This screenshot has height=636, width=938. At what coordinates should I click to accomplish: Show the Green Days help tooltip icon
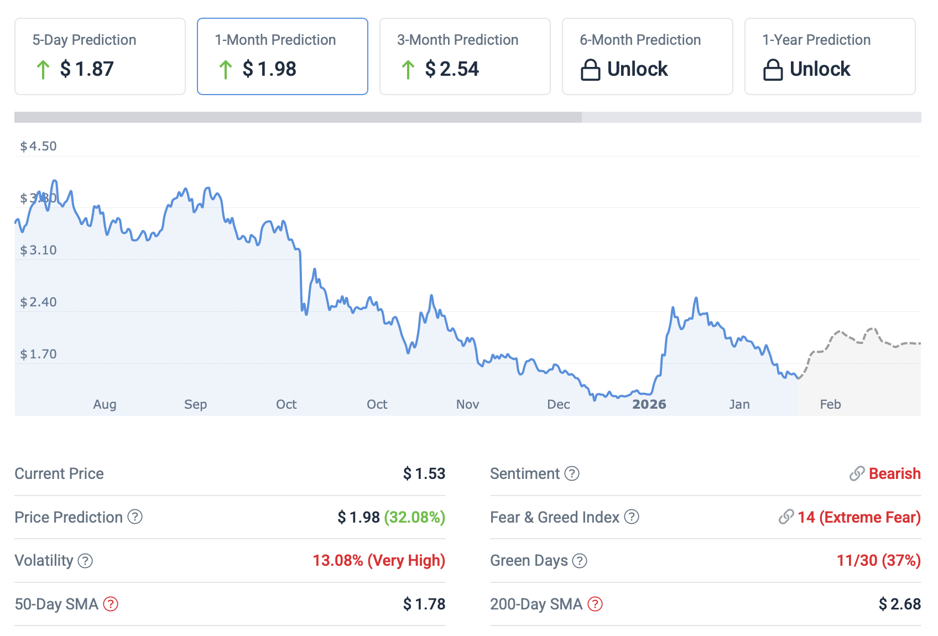580,560
